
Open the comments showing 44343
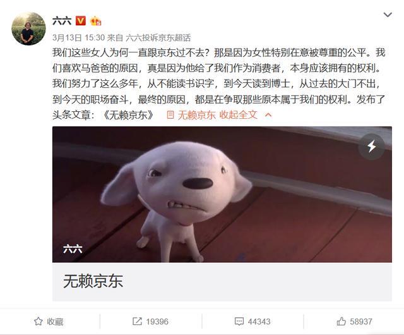(x=252, y=322)
